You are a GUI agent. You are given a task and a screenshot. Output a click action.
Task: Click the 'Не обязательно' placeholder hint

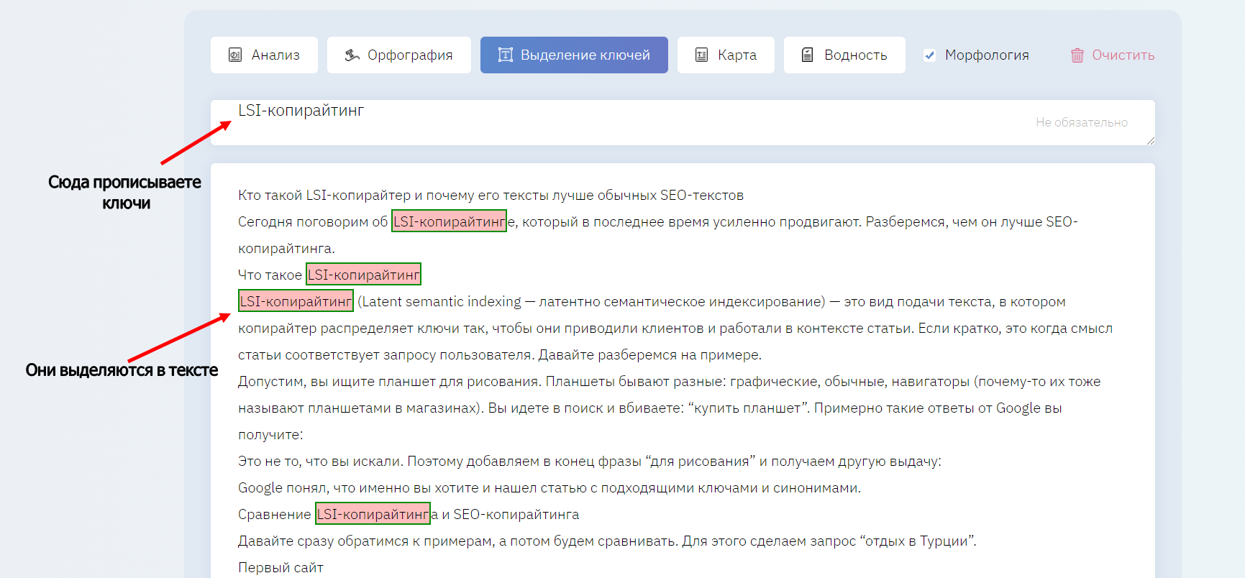pyautogui.click(x=1082, y=122)
